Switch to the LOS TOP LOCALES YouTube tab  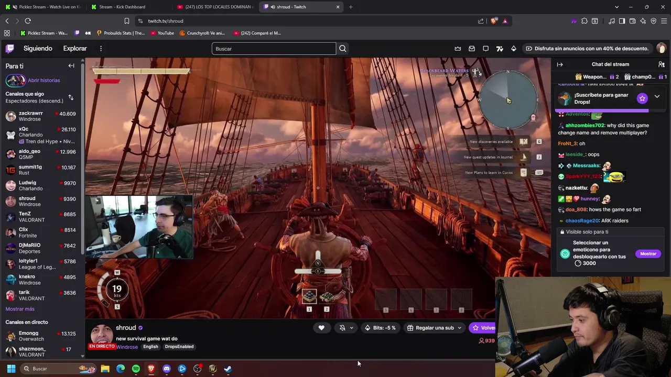(215, 7)
